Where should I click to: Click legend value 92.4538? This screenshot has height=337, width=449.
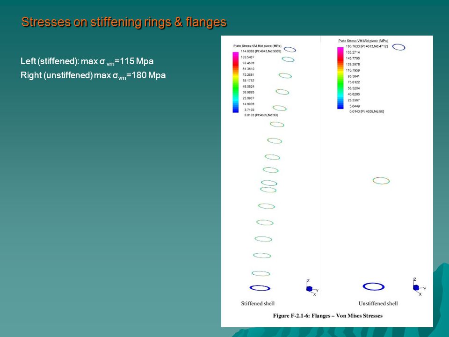pyautogui.click(x=248, y=63)
